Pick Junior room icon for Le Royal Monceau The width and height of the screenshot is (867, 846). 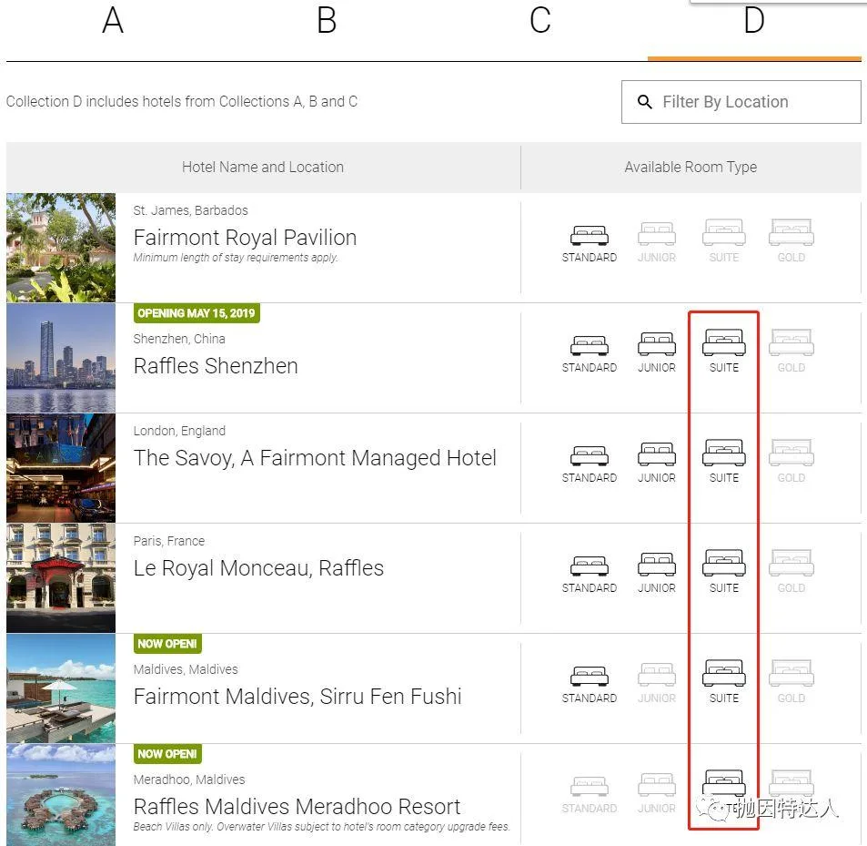coord(656,566)
